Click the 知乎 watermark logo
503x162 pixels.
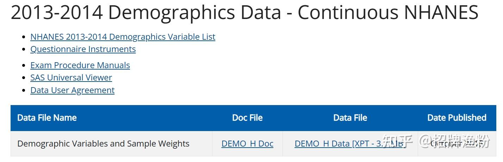[398, 142]
